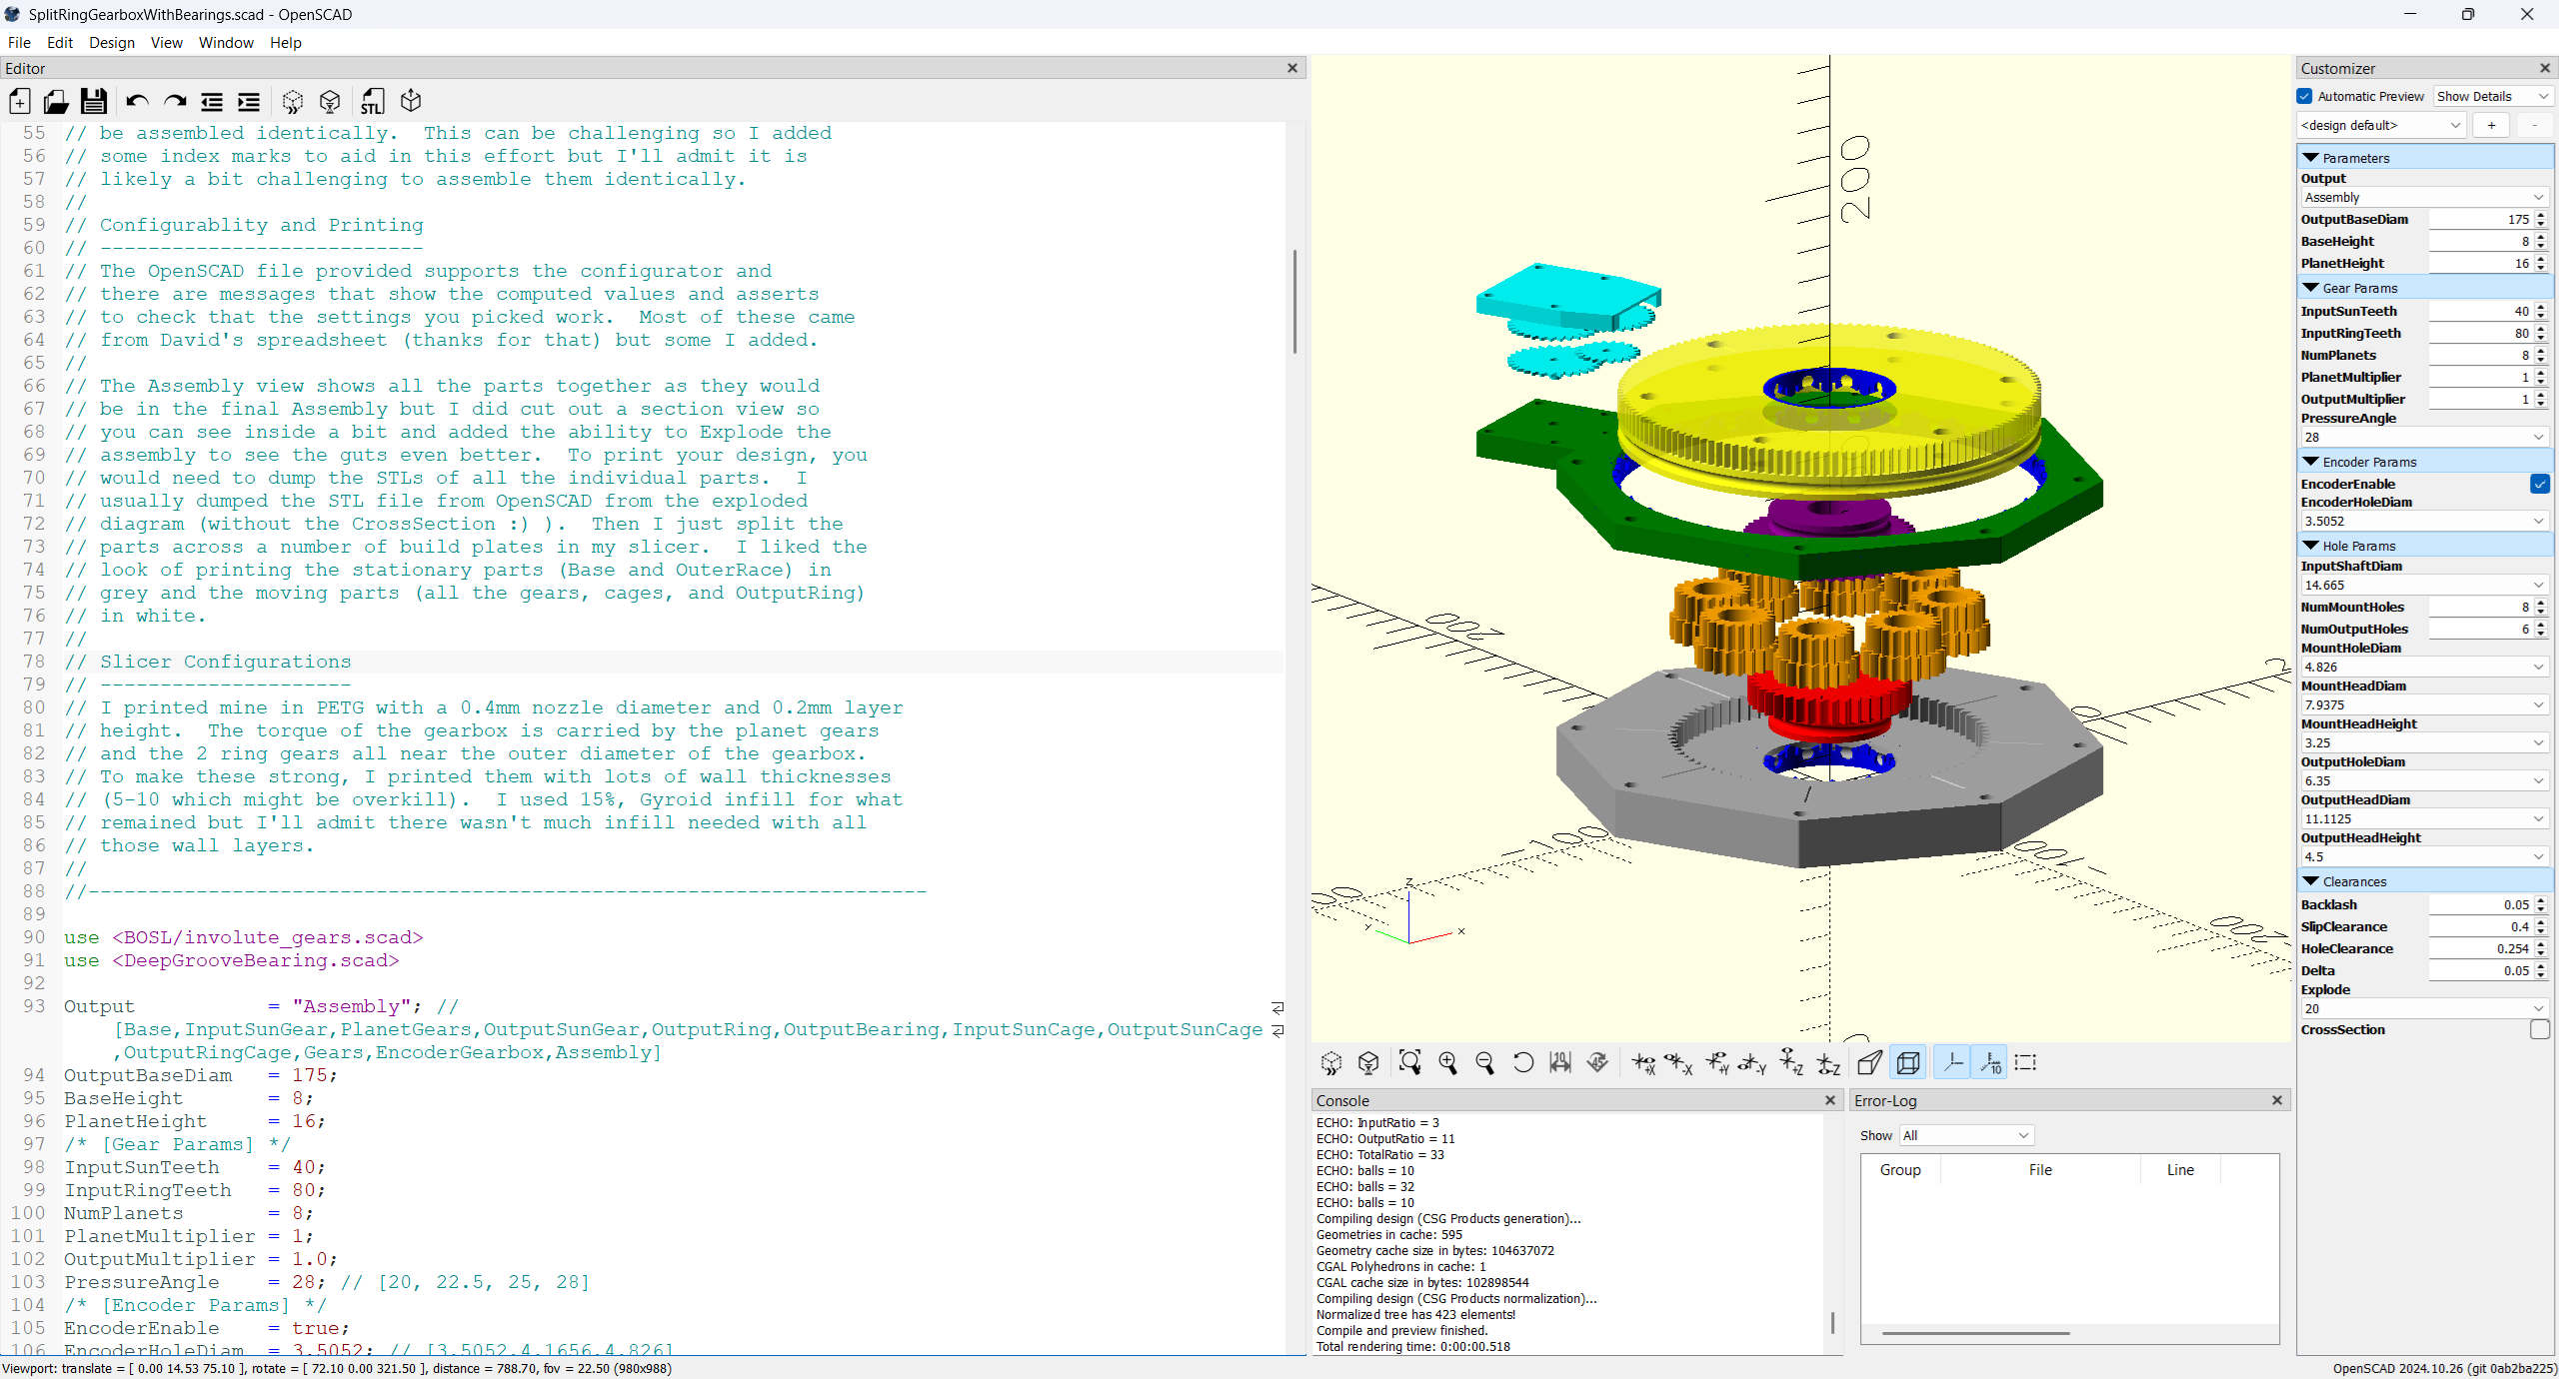Click the Error-Log horizontal scrollbar

point(1975,1333)
